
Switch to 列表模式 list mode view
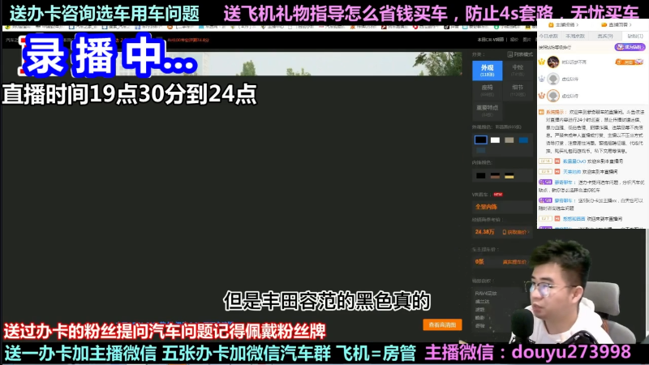(520, 54)
